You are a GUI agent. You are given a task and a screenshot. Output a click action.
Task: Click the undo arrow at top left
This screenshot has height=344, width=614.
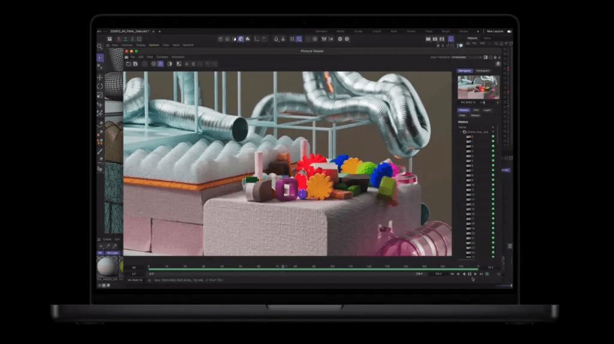100,31
